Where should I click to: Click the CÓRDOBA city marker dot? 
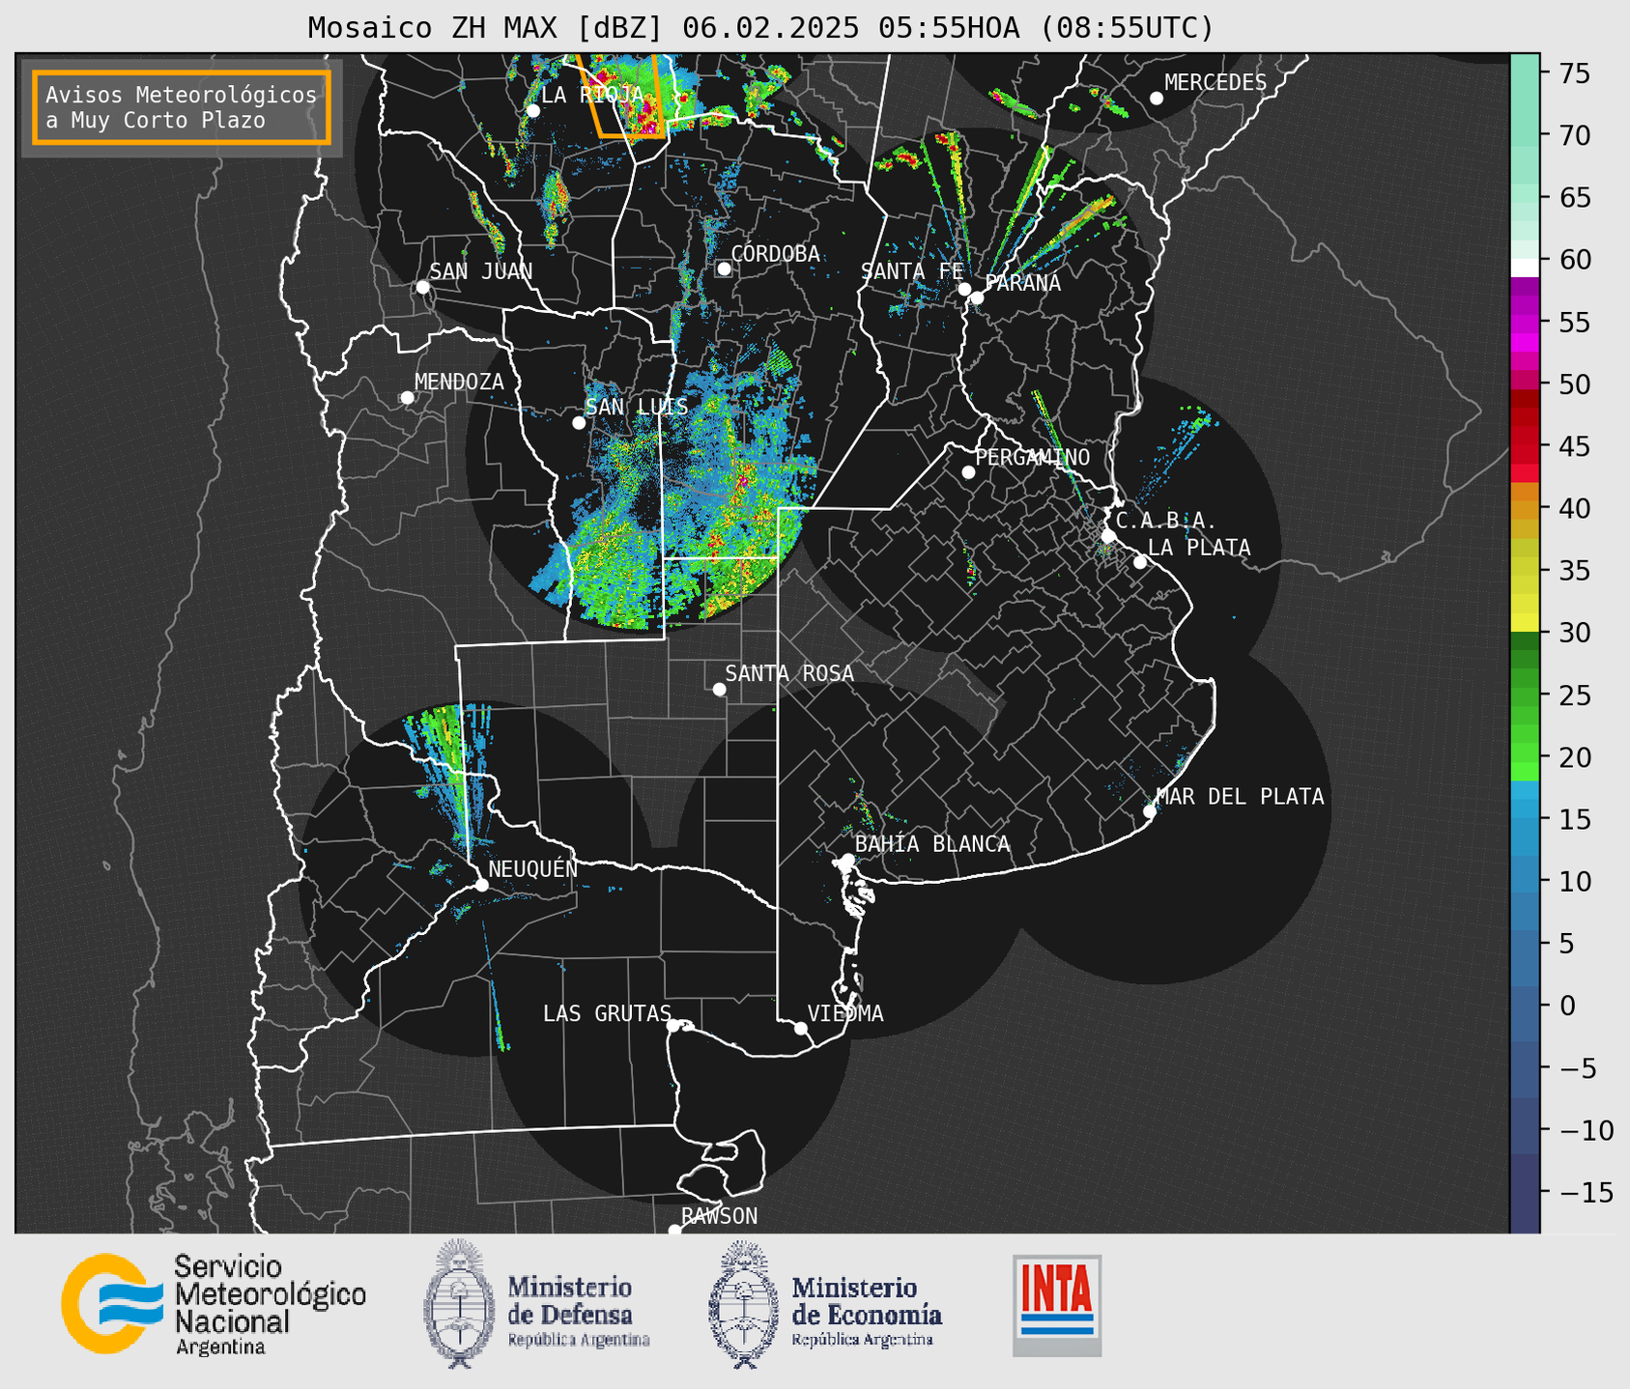coord(724,269)
